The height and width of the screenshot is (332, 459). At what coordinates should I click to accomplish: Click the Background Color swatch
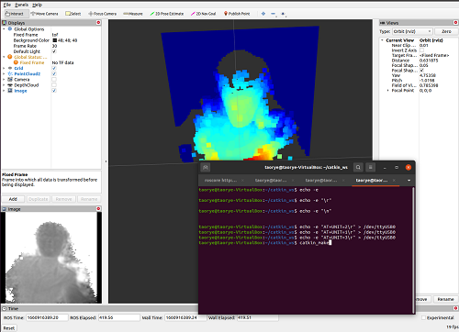click(x=55, y=40)
